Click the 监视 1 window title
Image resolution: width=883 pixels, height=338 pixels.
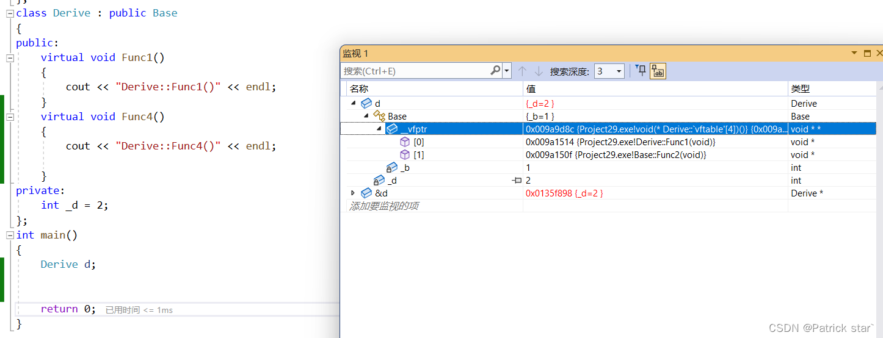(355, 54)
